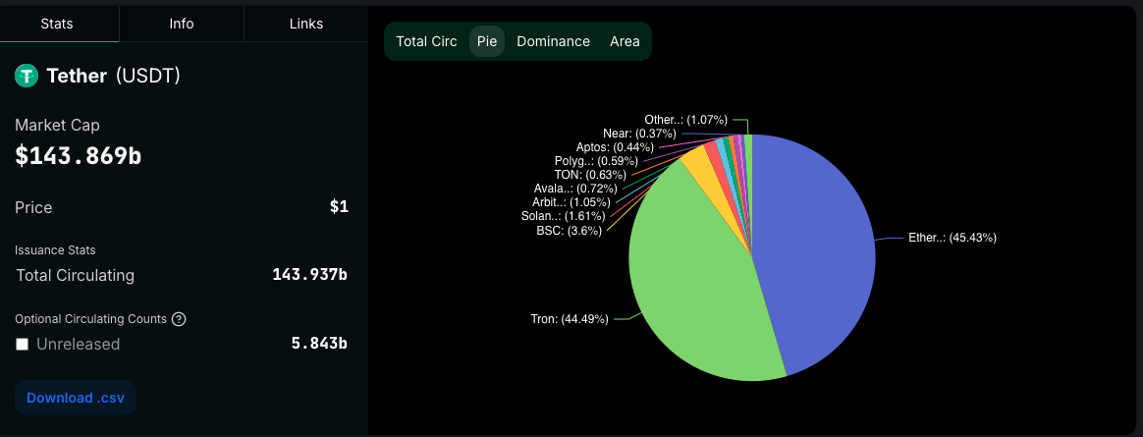Click the Unreleased amount 5.843b
This screenshot has height=437, width=1143.
[318, 344]
